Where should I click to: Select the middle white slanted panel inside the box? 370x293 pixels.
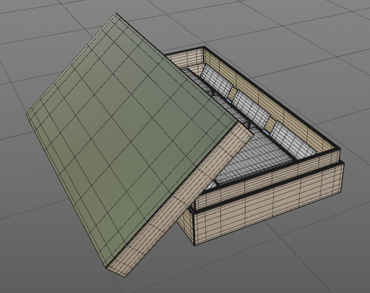click(x=251, y=109)
